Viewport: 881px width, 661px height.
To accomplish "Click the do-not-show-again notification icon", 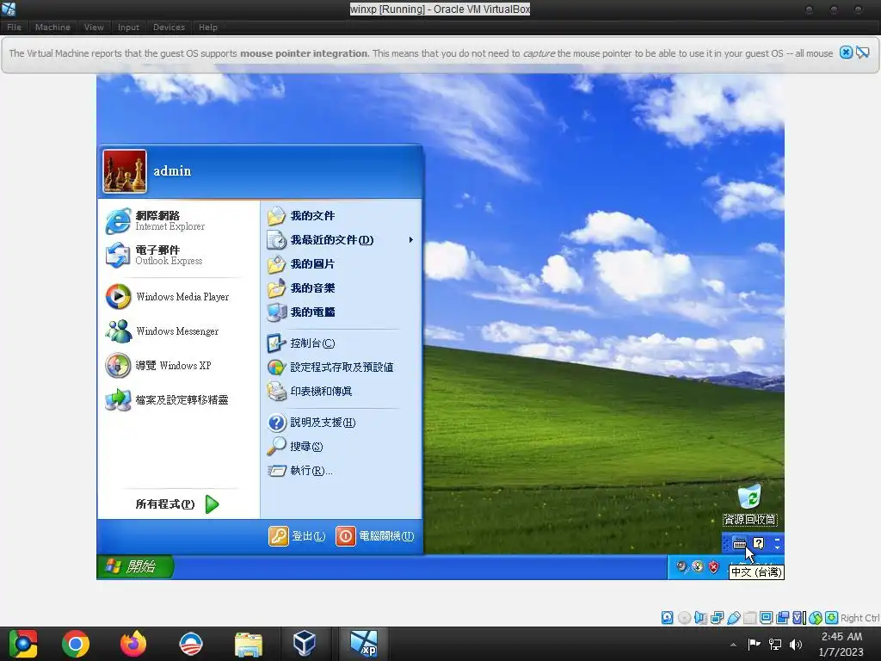I will coord(863,53).
